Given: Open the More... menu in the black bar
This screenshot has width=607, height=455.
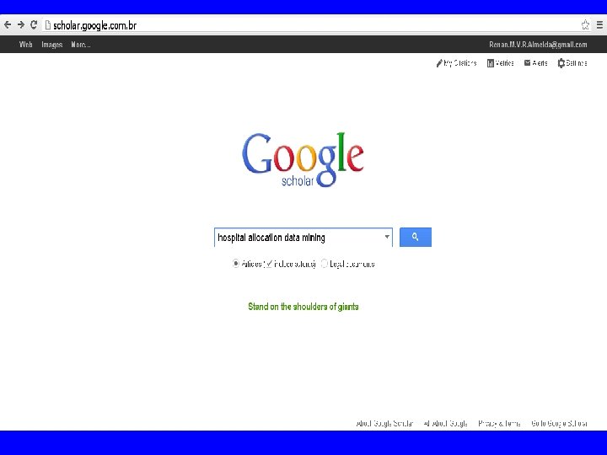Looking at the screenshot, I should (81, 45).
